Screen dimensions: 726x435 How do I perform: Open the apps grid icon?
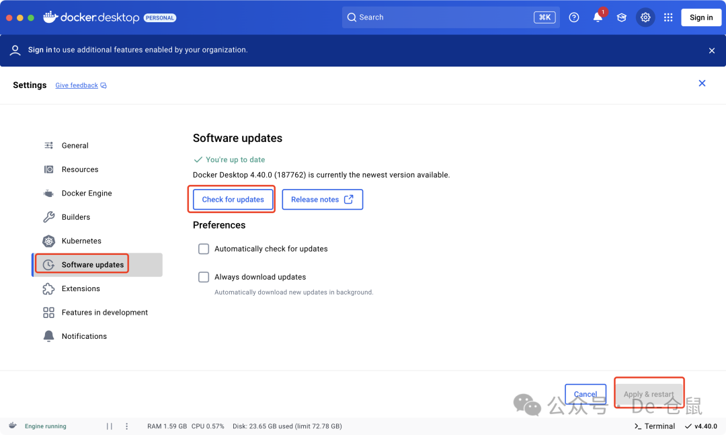pyautogui.click(x=668, y=17)
